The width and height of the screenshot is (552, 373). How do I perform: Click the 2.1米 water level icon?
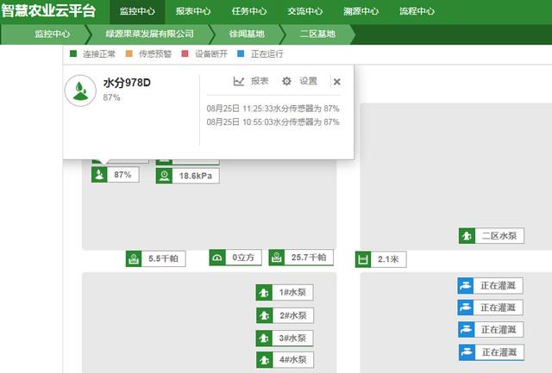[x=363, y=259]
